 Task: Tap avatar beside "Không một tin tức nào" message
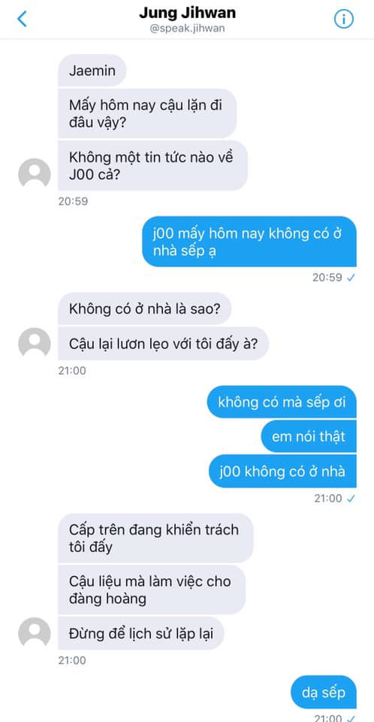coord(35,173)
